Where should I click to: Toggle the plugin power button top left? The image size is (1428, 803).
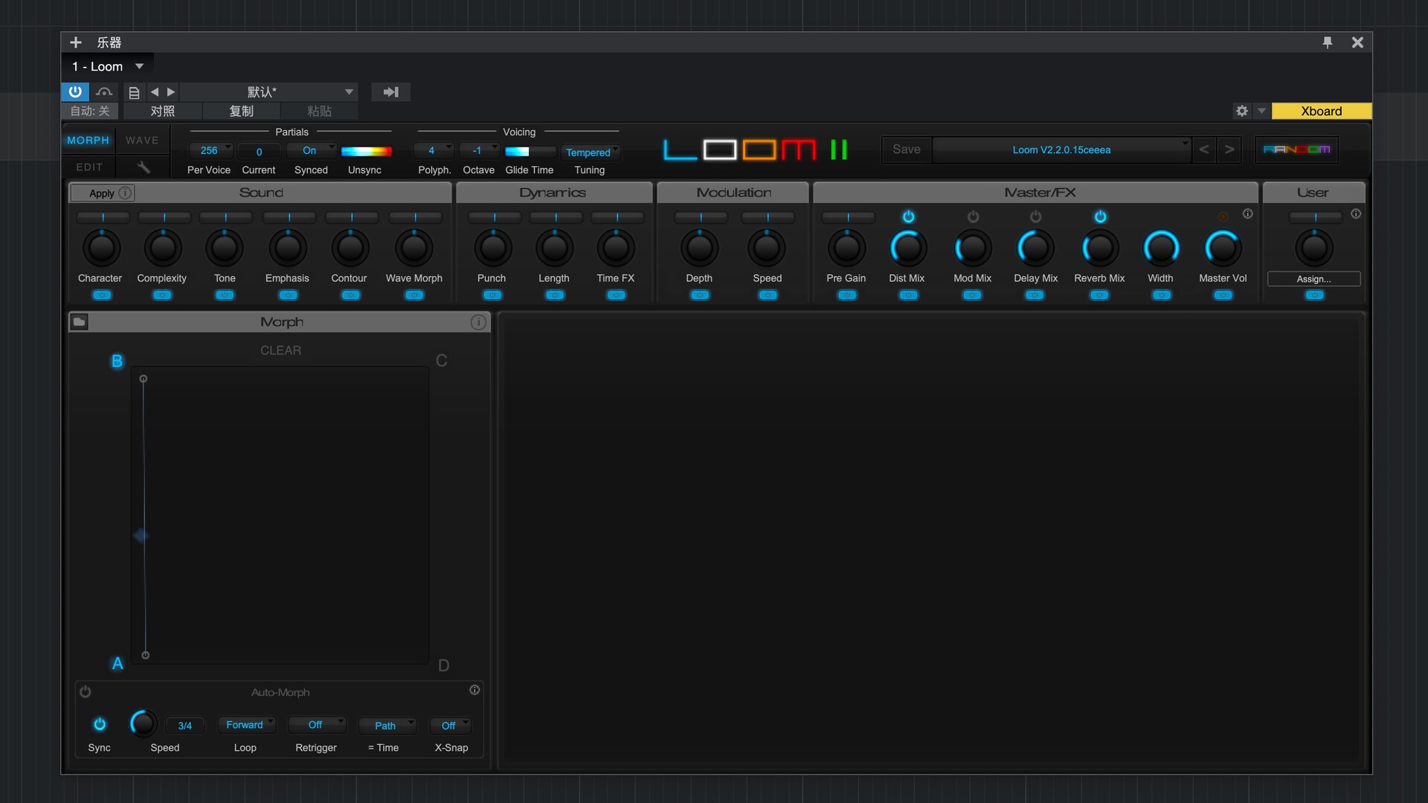[x=74, y=91]
